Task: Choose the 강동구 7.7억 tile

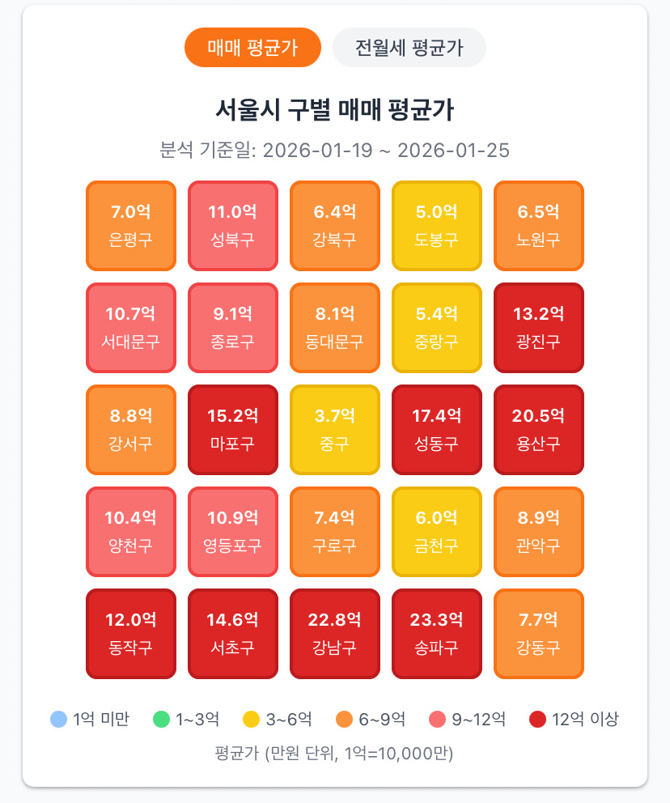Action: (538, 634)
